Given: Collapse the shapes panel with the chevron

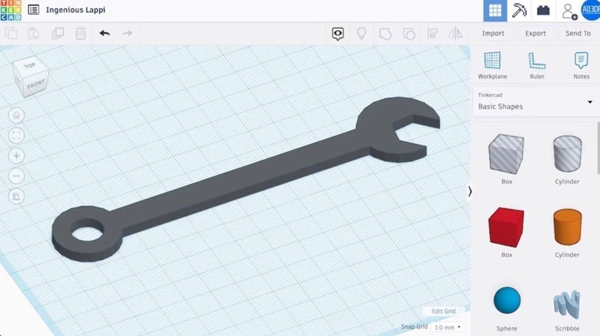Looking at the screenshot, I should tap(469, 191).
